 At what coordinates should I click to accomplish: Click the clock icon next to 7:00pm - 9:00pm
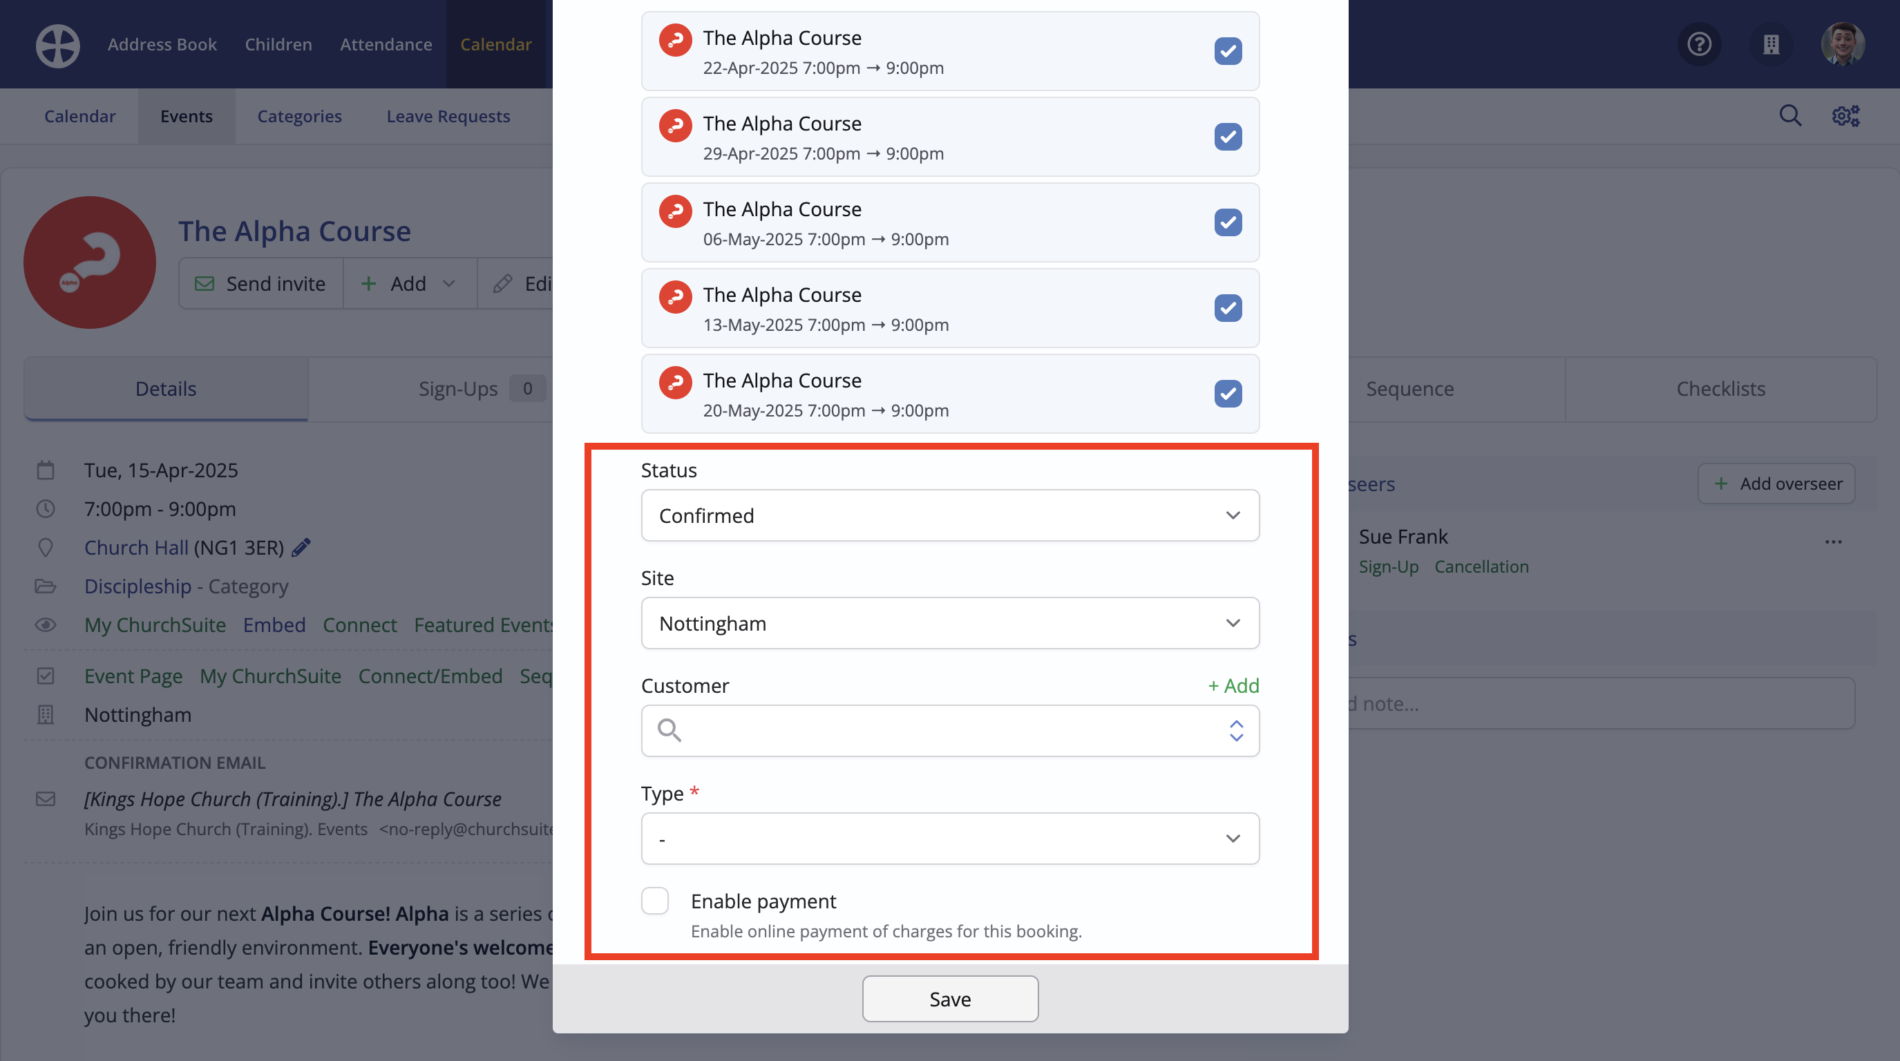tap(46, 509)
